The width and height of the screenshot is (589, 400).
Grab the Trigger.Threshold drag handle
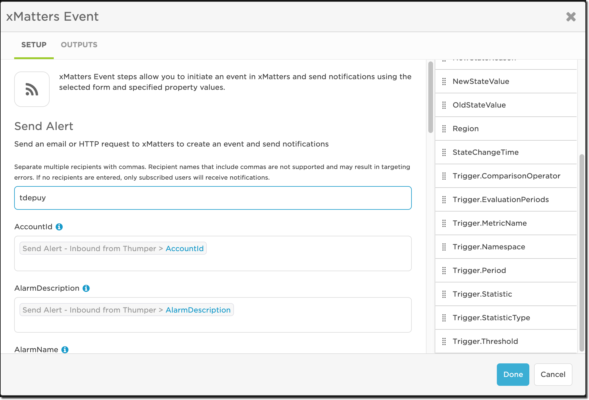pos(444,342)
